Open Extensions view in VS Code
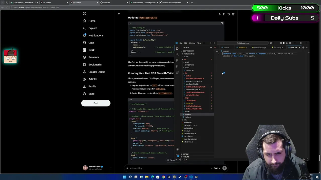The height and width of the screenshot is (180, 321). pyautogui.click(x=177, y=72)
